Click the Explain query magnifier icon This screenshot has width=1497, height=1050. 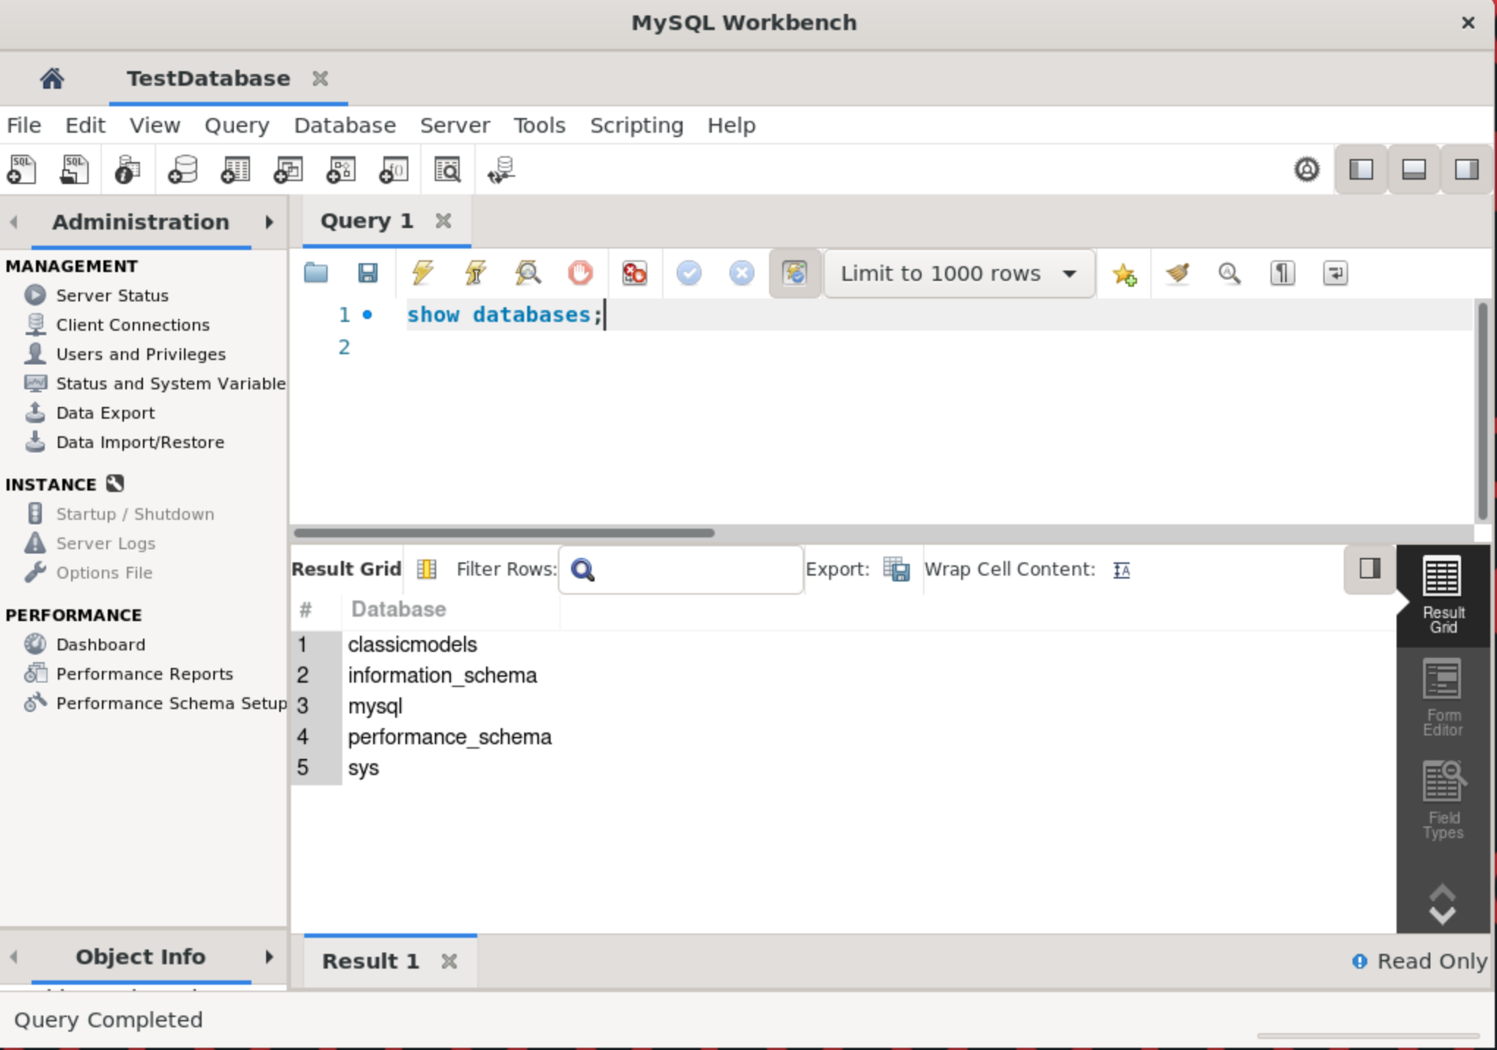528,273
